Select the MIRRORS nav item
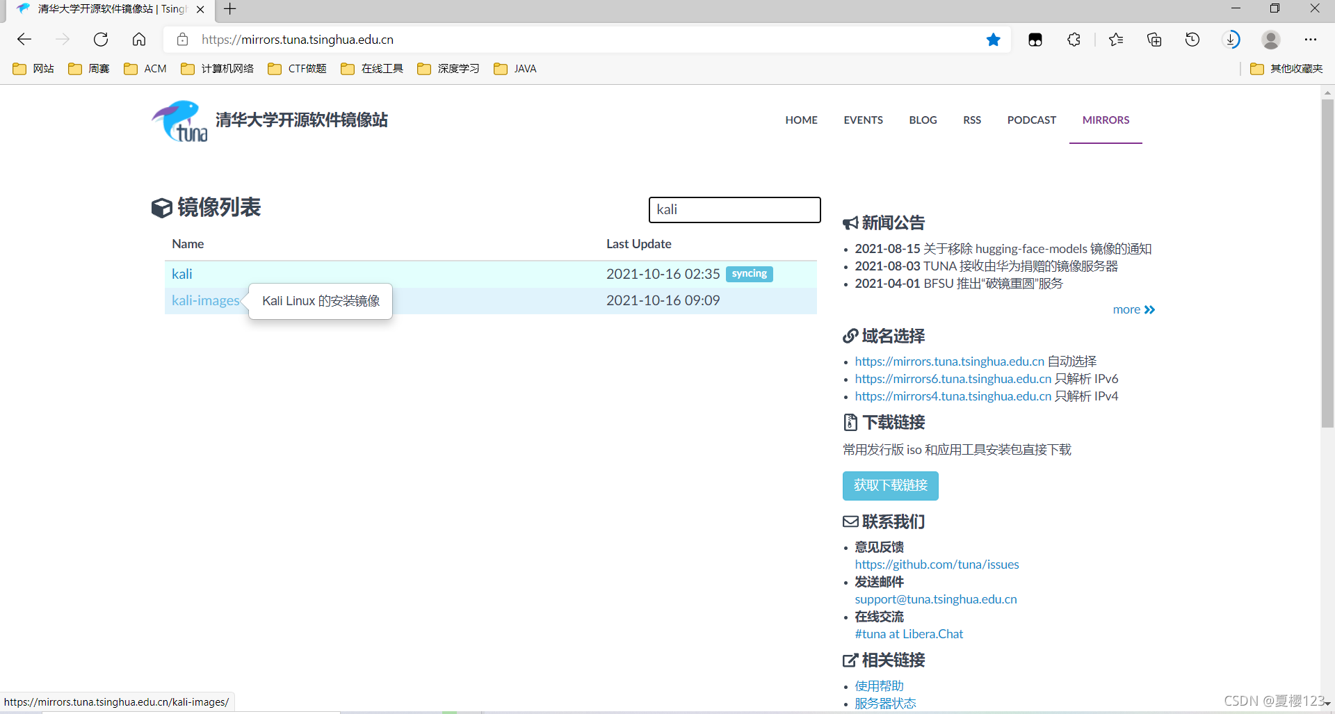Image resolution: width=1335 pixels, height=714 pixels. [1106, 120]
